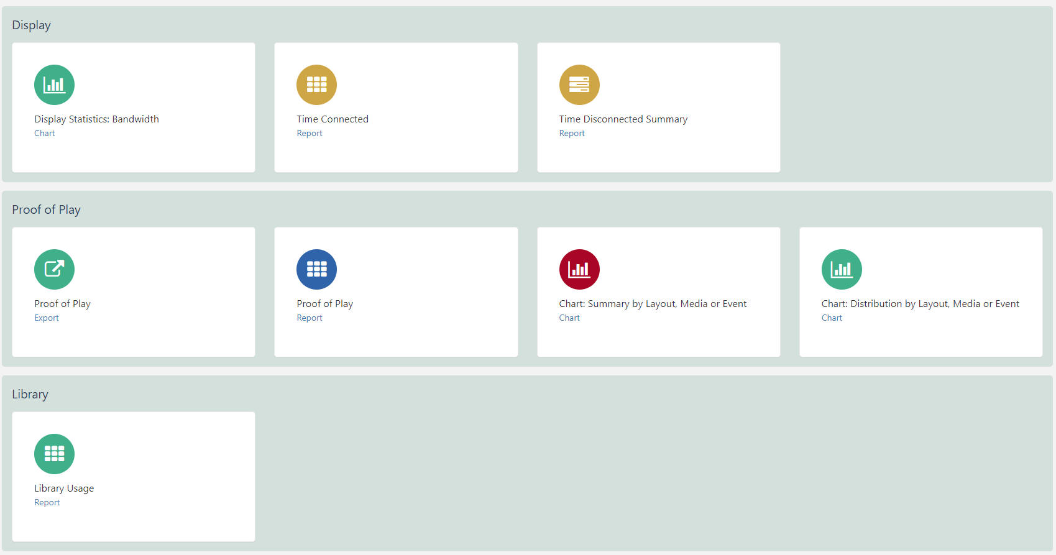The image size is (1056, 555).
Task: Click the Export link under Proof of Play
Action: [x=47, y=318]
